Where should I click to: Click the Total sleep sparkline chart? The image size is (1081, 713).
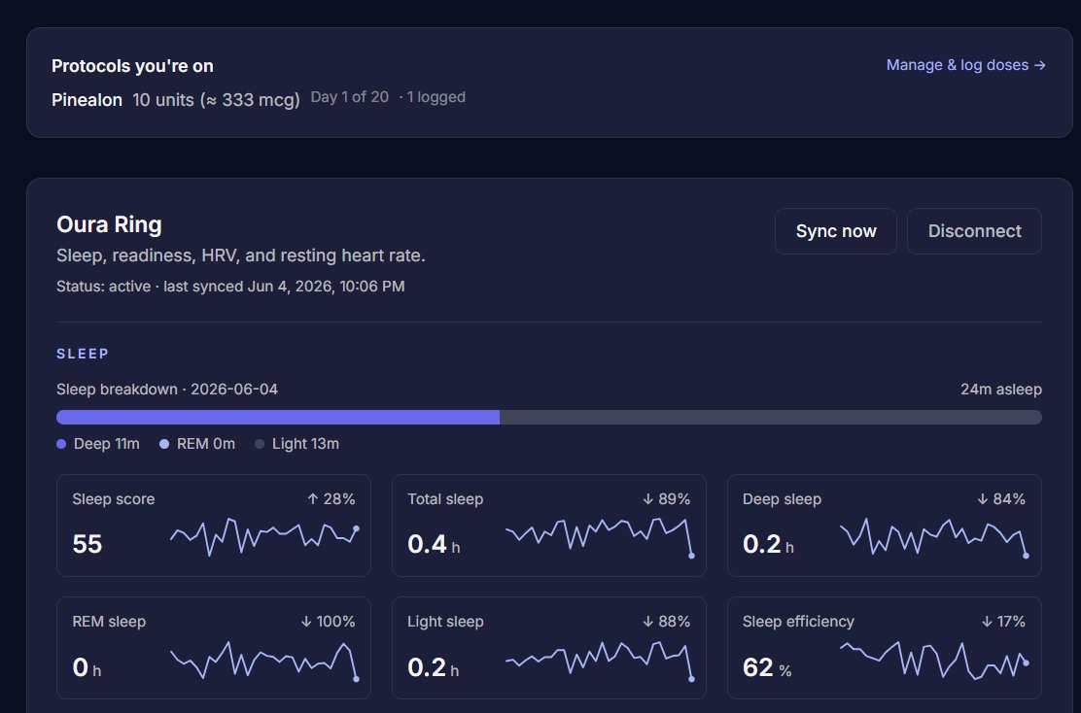[x=600, y=536]
